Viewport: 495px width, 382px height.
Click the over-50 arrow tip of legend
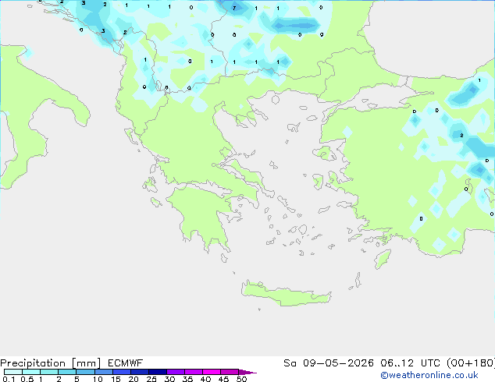point(247,372)
